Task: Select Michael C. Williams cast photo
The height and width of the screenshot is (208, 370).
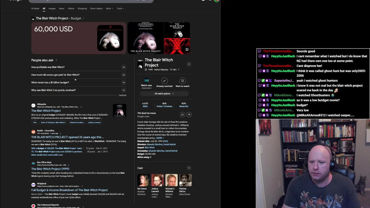Action: coord(171,180)
